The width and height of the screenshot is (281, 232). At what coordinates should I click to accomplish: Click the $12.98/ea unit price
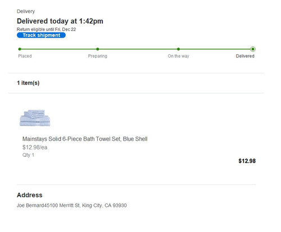pos(35,147)
